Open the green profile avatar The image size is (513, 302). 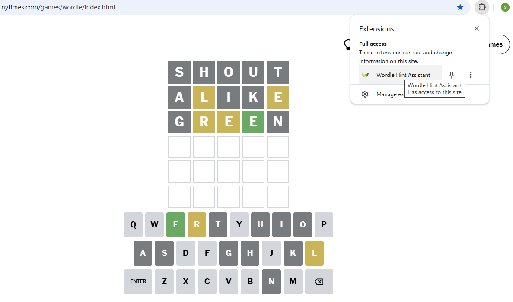pyautogui.click(x=505, y=7)
